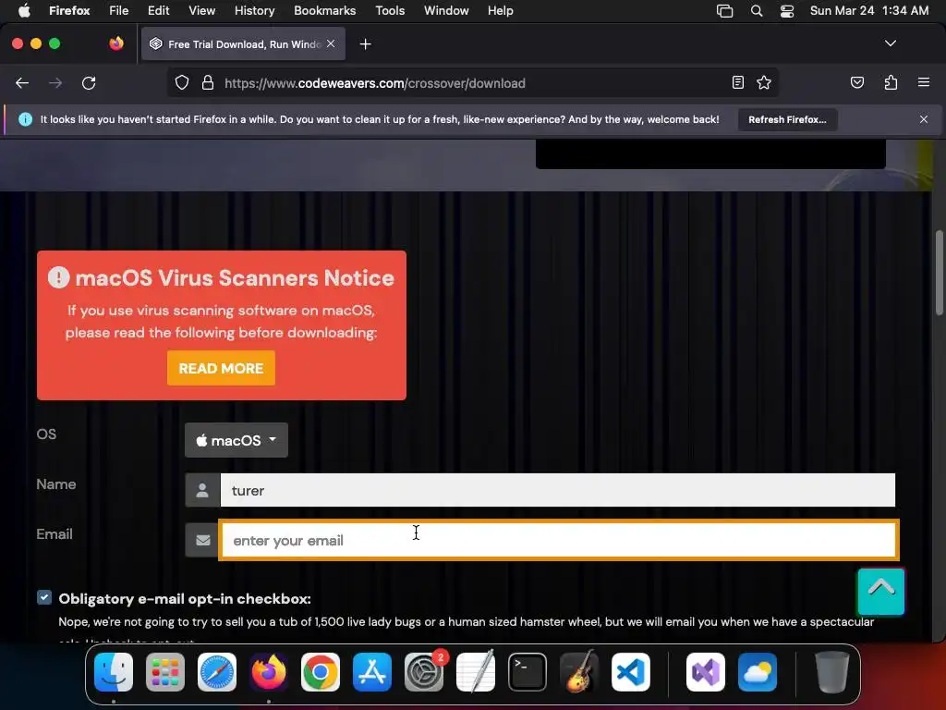This screenshot has width=946, height=710.
Task: Click the enter your email field
Action: click(559, 540)
